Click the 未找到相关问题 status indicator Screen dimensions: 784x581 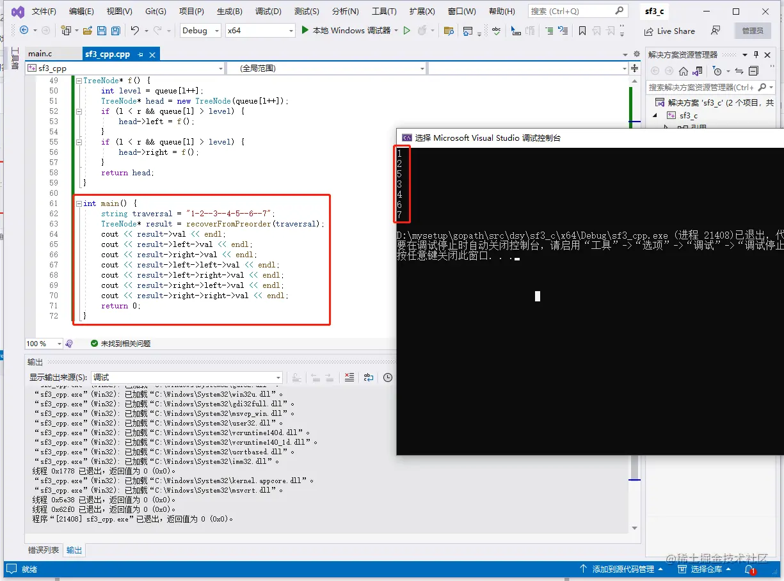[120, 344]
